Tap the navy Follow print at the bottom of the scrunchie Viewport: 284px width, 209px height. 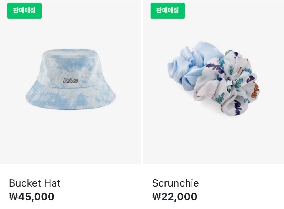click(x=238, y=108)
